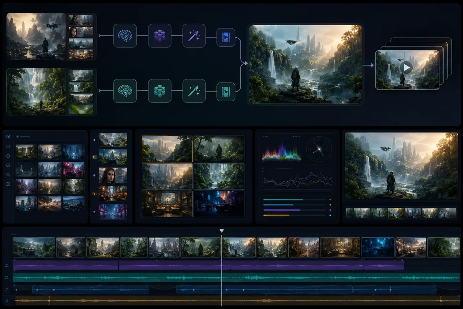This screenshot has width=463, height=309.
Task: Click the fourth round icon in media sidebar
Action: [x=8, y=165]
